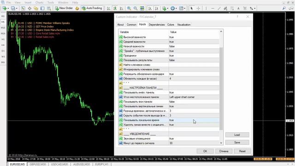Switch chart to line chart icon
This screenshot has height=166, width=295.
pyautogui.click(x=122, y=8)
